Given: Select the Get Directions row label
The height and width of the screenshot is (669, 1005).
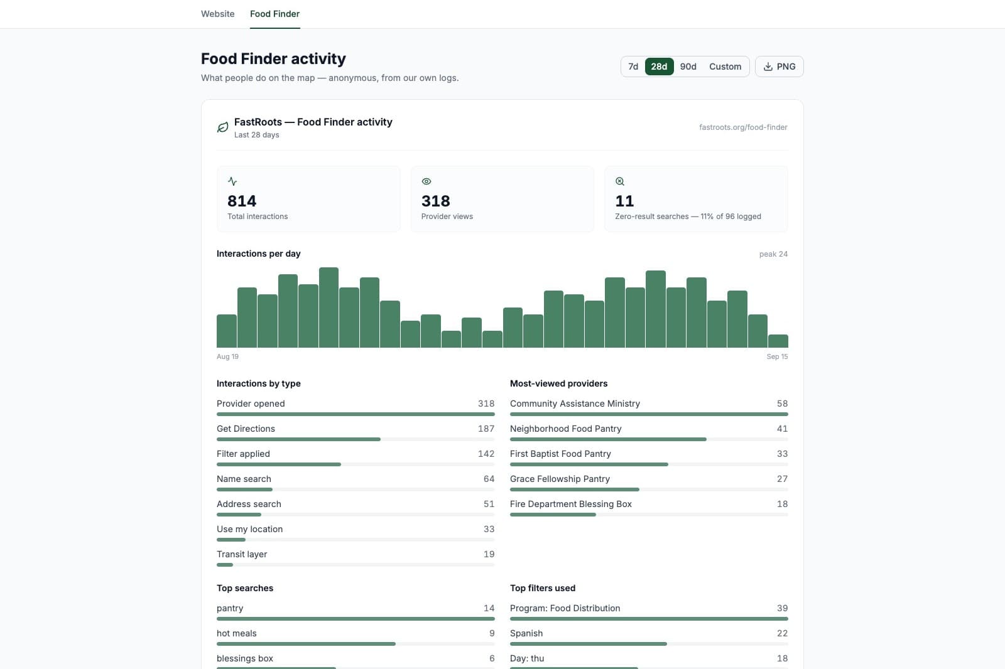Looking at the screenshot, I should 246,429.
